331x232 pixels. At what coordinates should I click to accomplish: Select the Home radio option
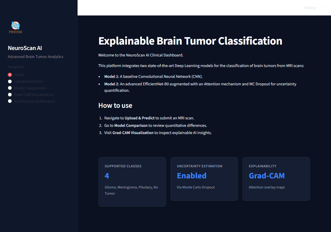(x=16, y=75)
